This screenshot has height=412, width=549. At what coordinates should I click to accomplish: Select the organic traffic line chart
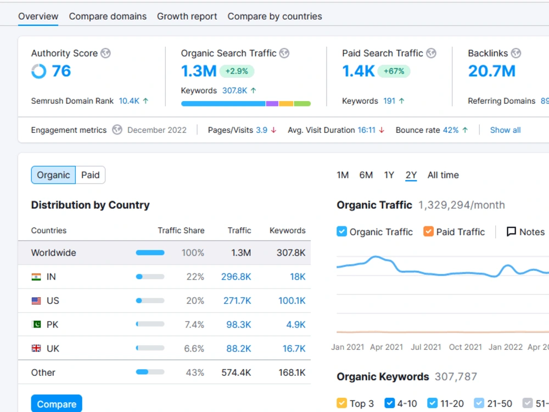pos(442,268)
